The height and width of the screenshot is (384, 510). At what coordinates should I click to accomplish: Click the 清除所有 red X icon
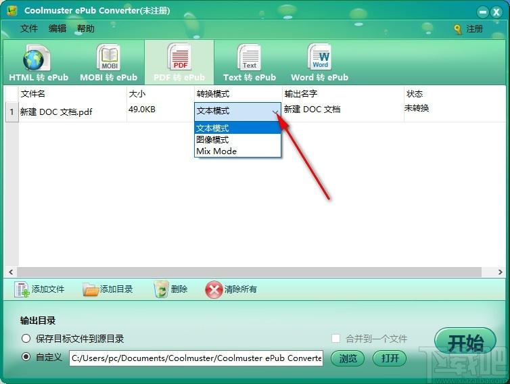214,289
